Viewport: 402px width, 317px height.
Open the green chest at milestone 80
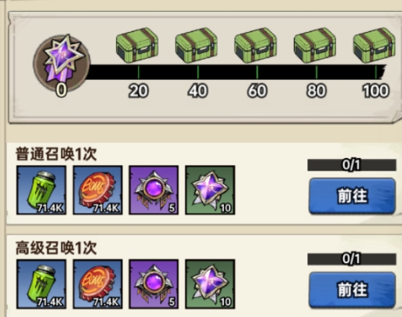315,45
